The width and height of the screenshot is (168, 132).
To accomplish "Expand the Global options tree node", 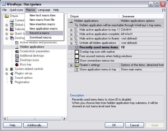I will [7, 25].
